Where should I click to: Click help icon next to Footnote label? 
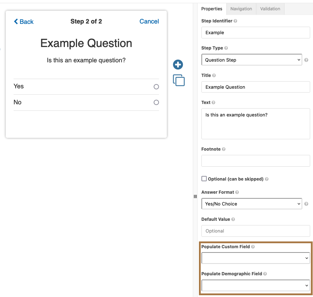224,149
